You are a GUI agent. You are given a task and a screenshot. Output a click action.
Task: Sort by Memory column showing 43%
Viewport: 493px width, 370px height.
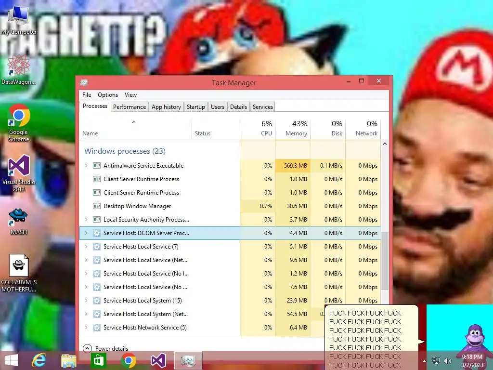click(293, 129)
